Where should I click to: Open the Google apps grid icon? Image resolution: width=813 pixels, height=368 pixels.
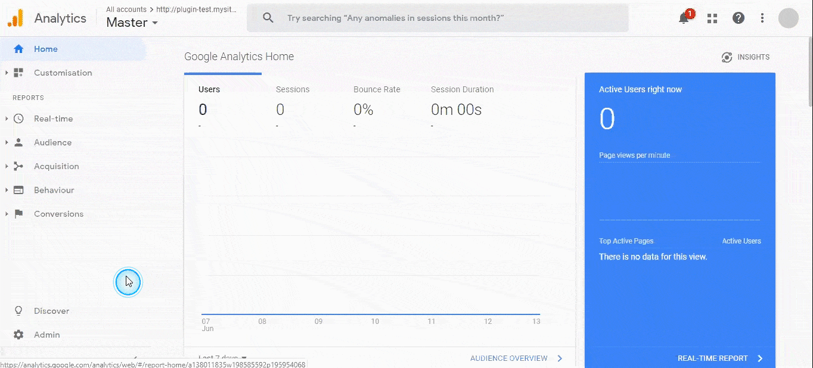tap(712, 18)
